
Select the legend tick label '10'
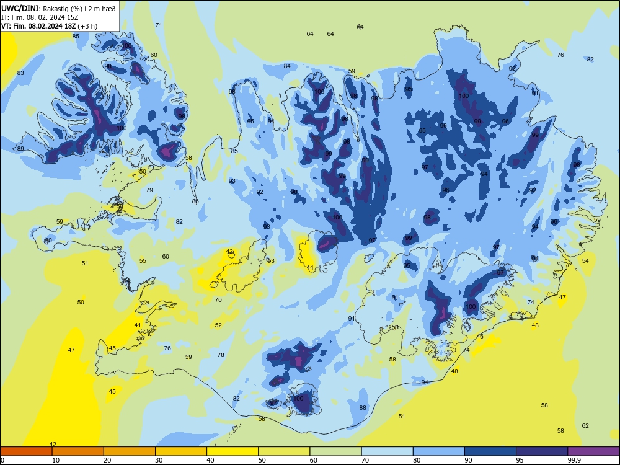pos(56,460)
